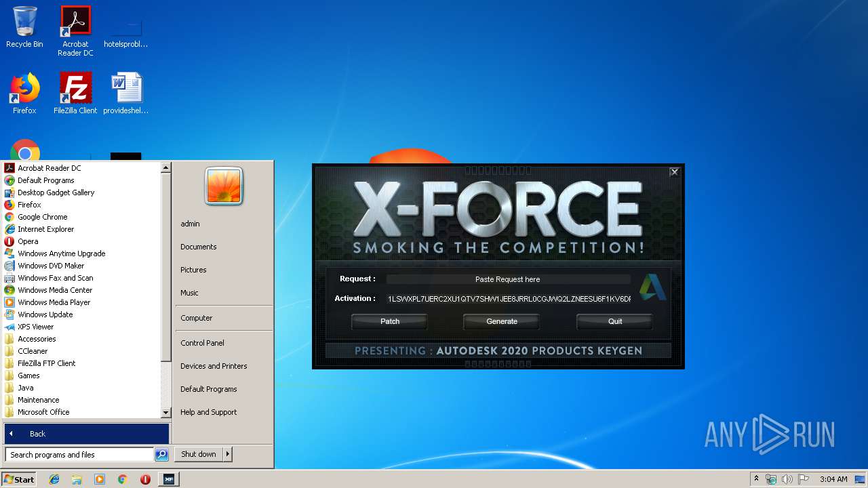Open Chrome from taskbar
Image resolution: width=868 pixels, height=488 pixels.
[122, 479]
